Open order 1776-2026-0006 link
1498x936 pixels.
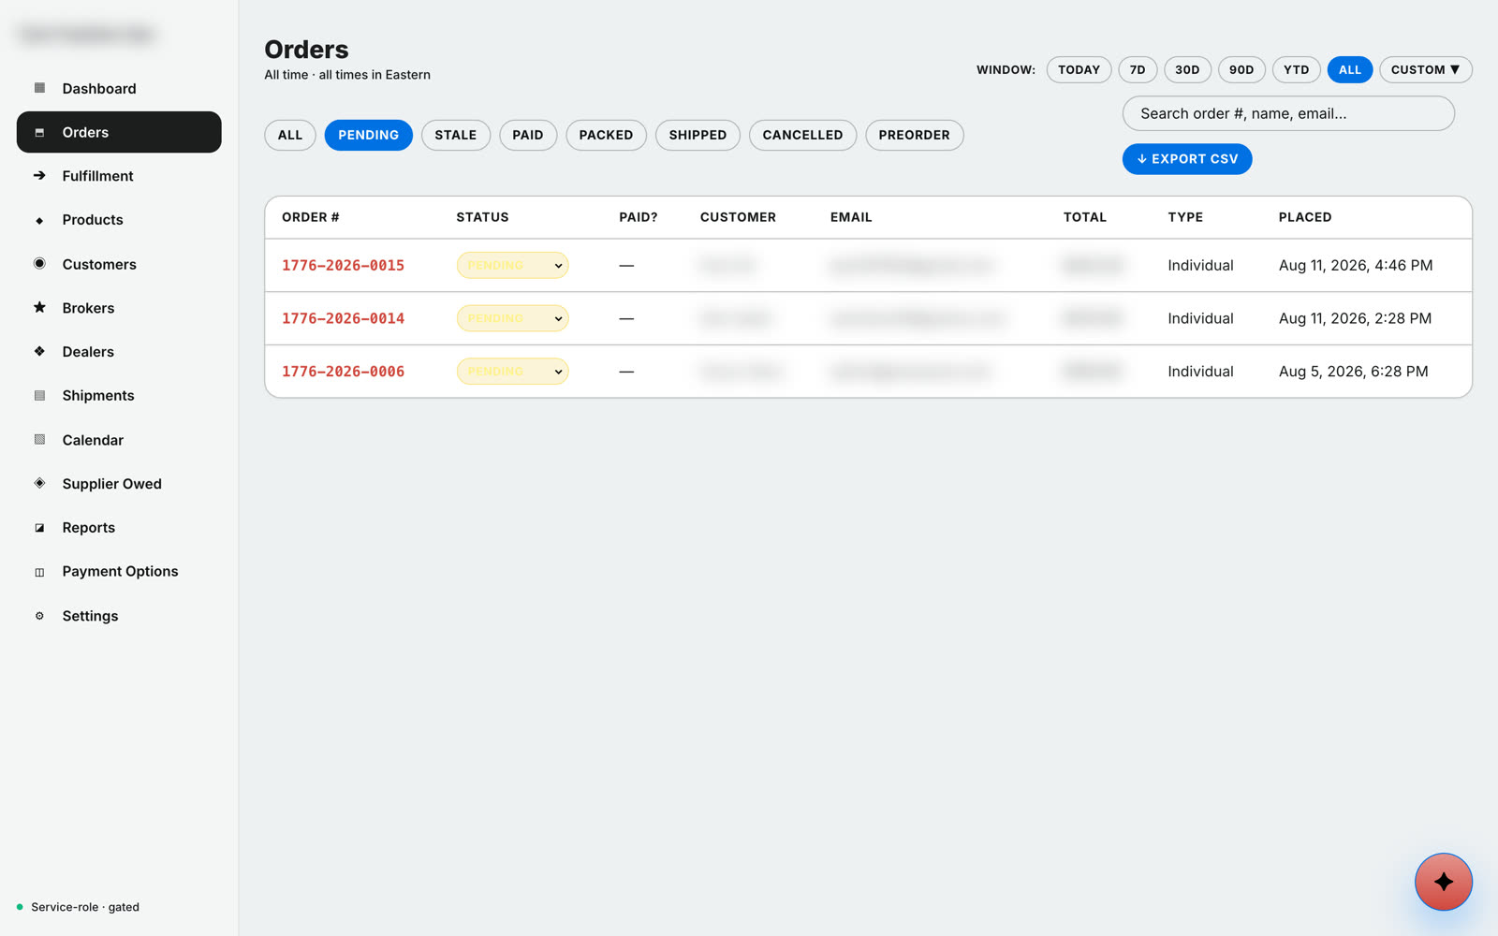(x=343, y=372)
